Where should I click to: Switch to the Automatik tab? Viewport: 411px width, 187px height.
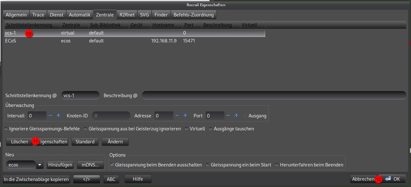[x=79, y=15]
